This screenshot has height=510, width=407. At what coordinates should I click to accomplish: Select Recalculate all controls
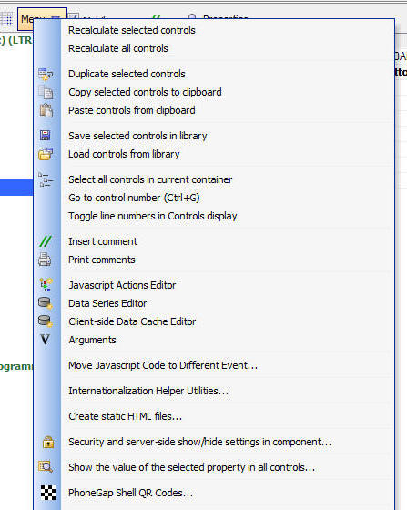[x=118, y=48]
